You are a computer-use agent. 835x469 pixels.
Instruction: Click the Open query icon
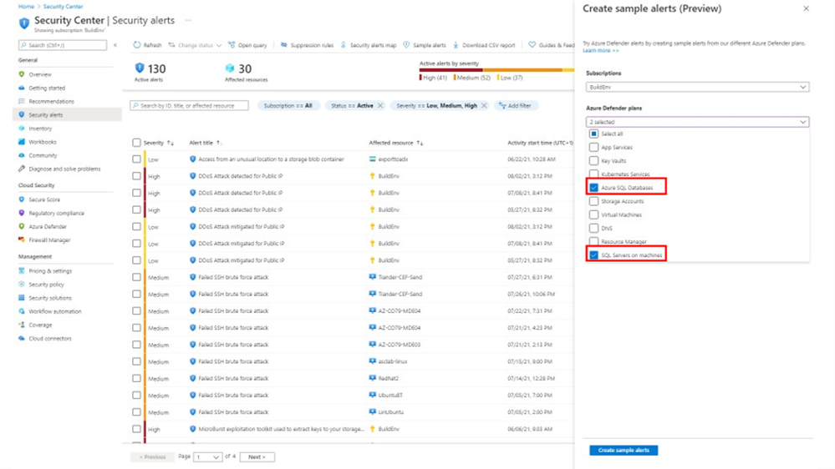tap(232, 45)
